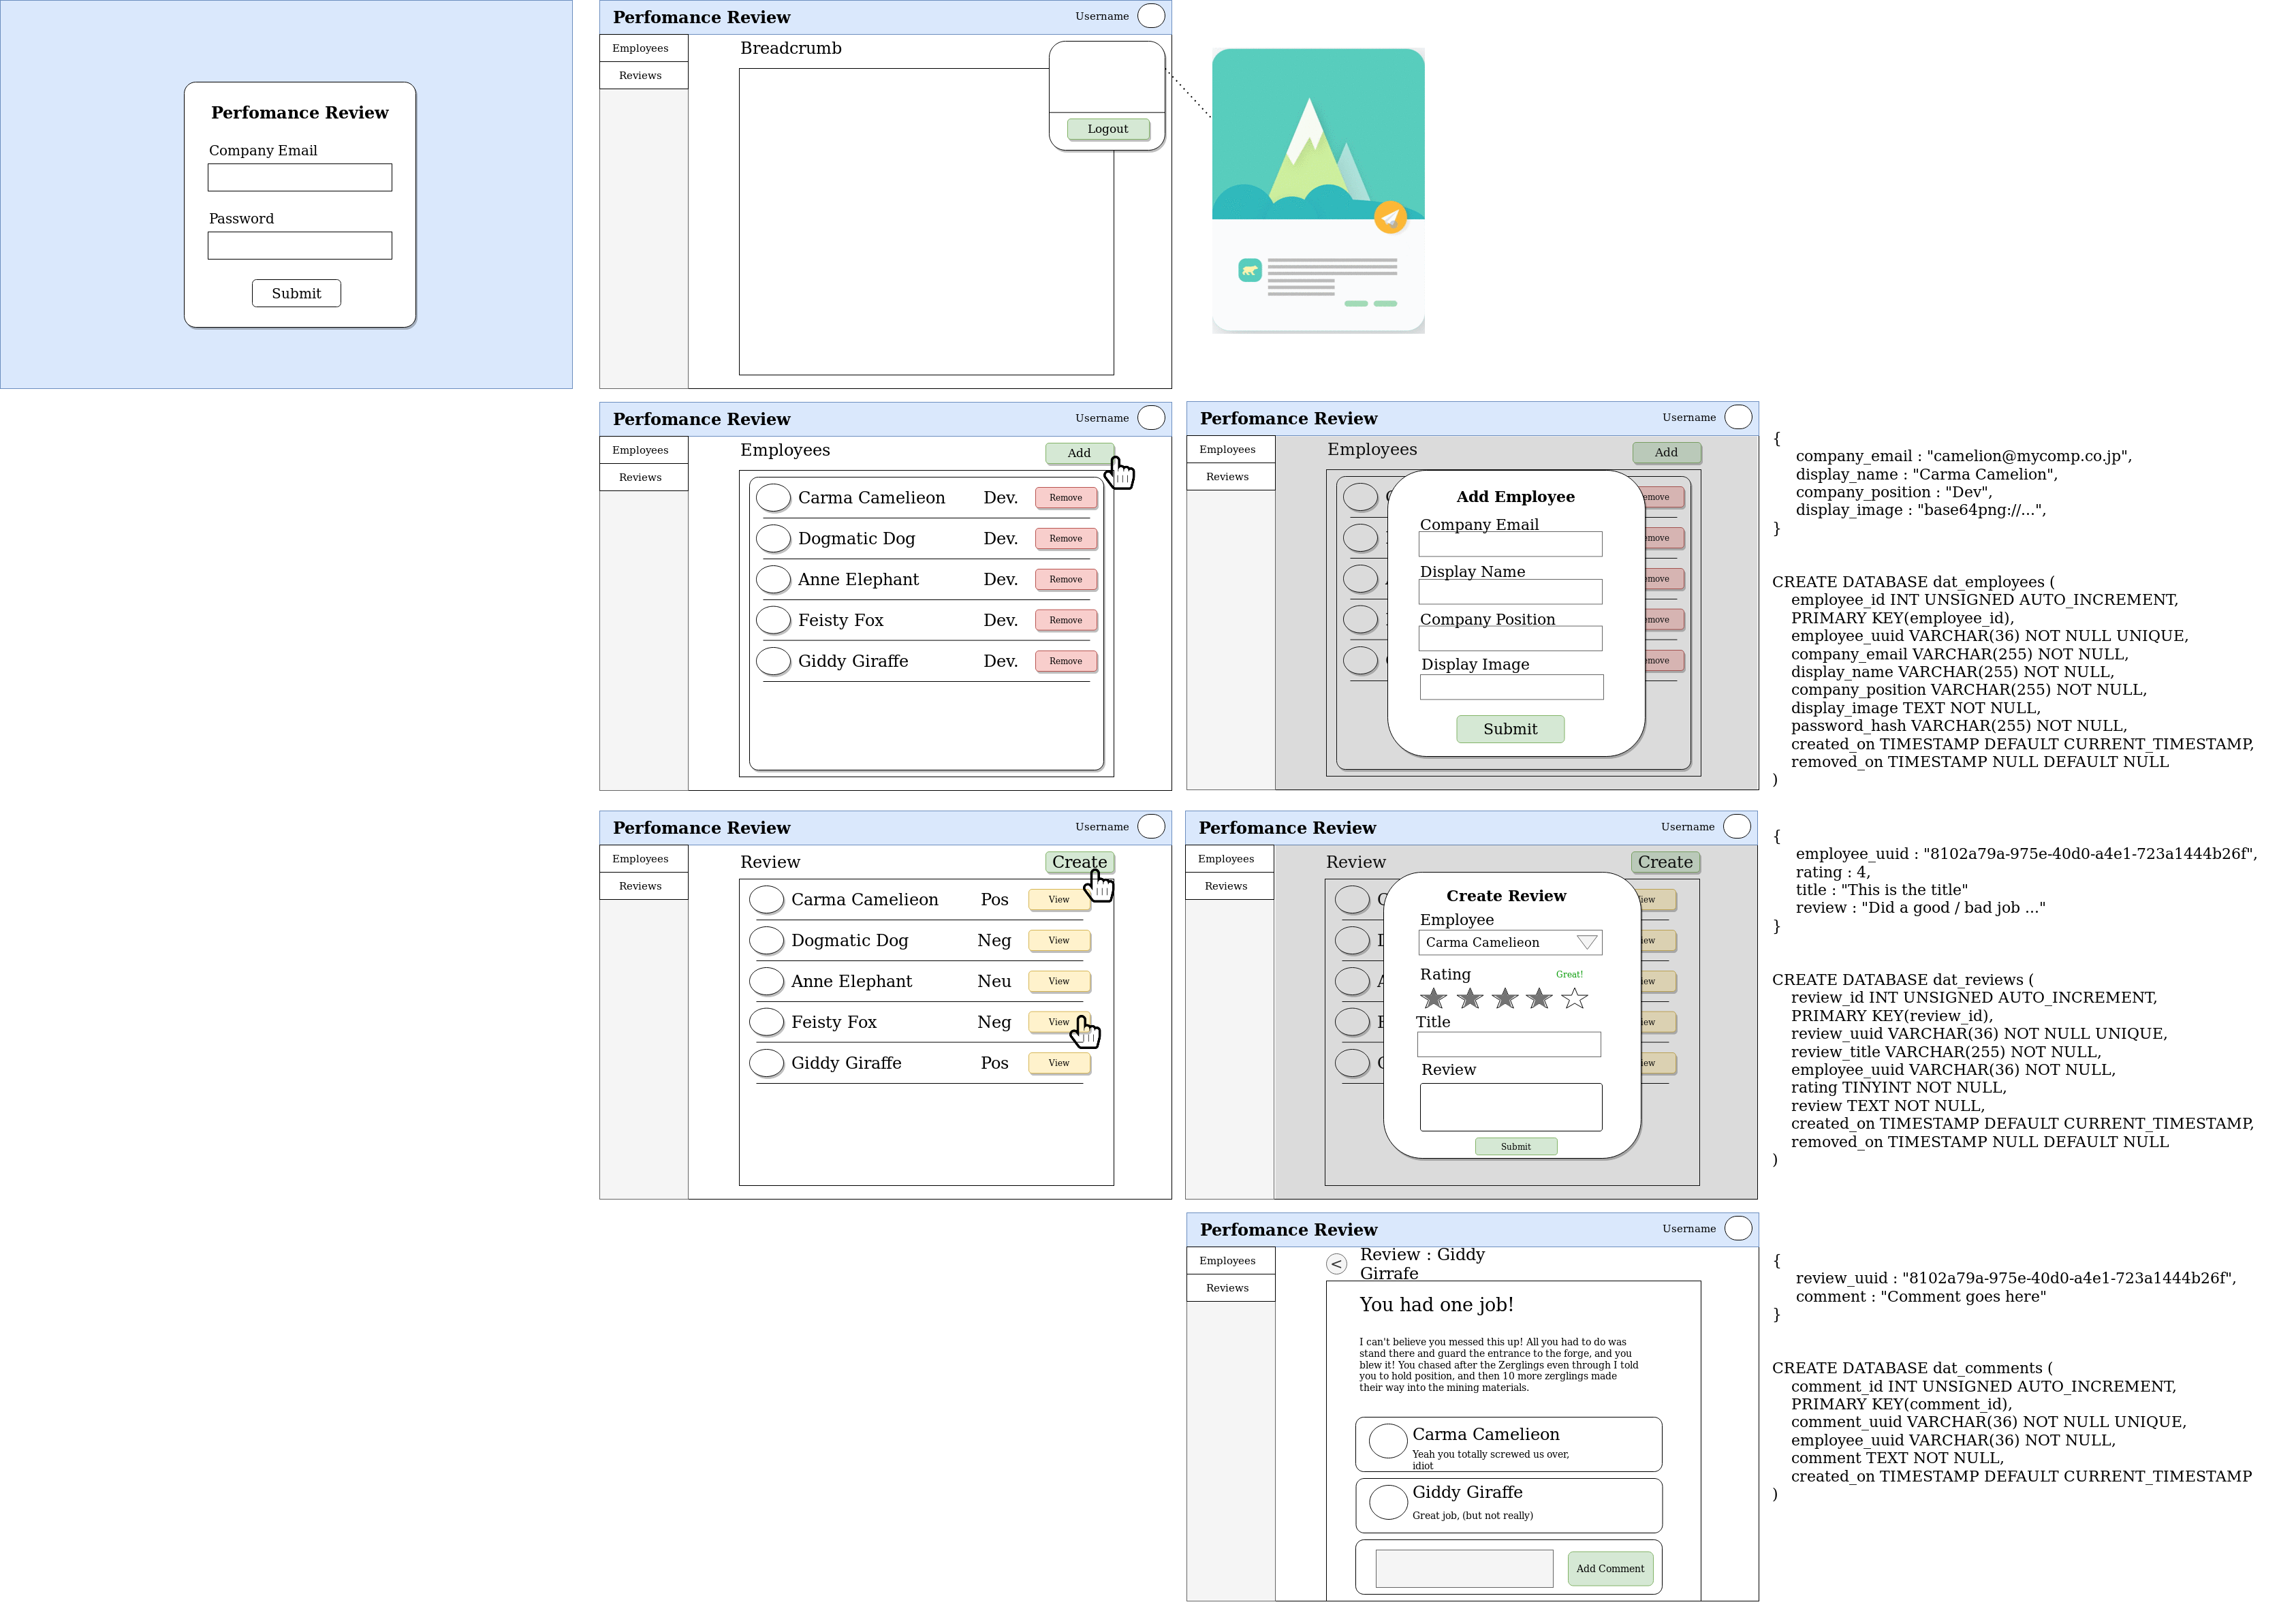Image resolution: width=2296 pixels, height=1613 pixels.
Task: Click the orange paper plane icon
Action: 1390,217
